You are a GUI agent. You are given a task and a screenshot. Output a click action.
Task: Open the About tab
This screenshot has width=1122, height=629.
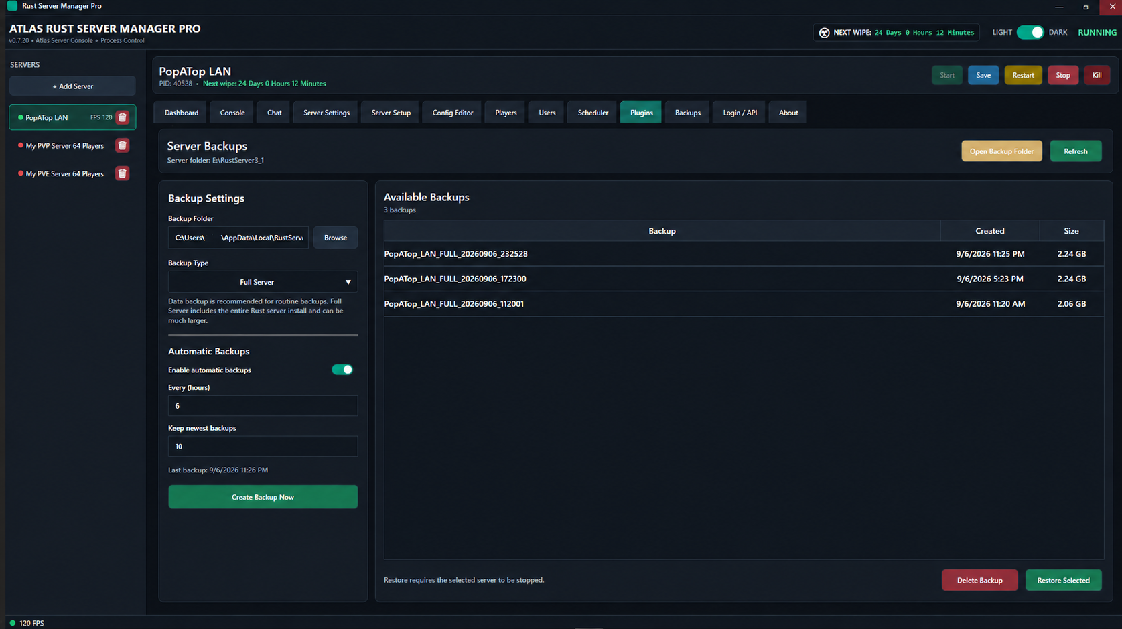(x=788, y=113)
